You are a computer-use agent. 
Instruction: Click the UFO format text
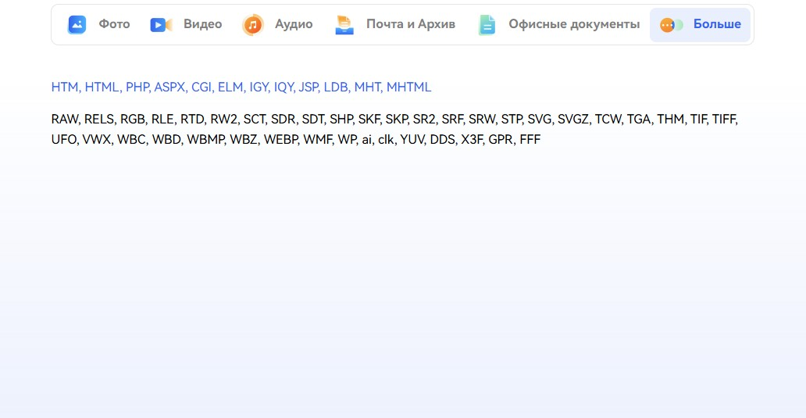(x=64, y=140)
